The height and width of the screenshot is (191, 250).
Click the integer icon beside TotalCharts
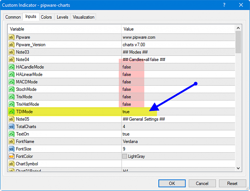11,127
